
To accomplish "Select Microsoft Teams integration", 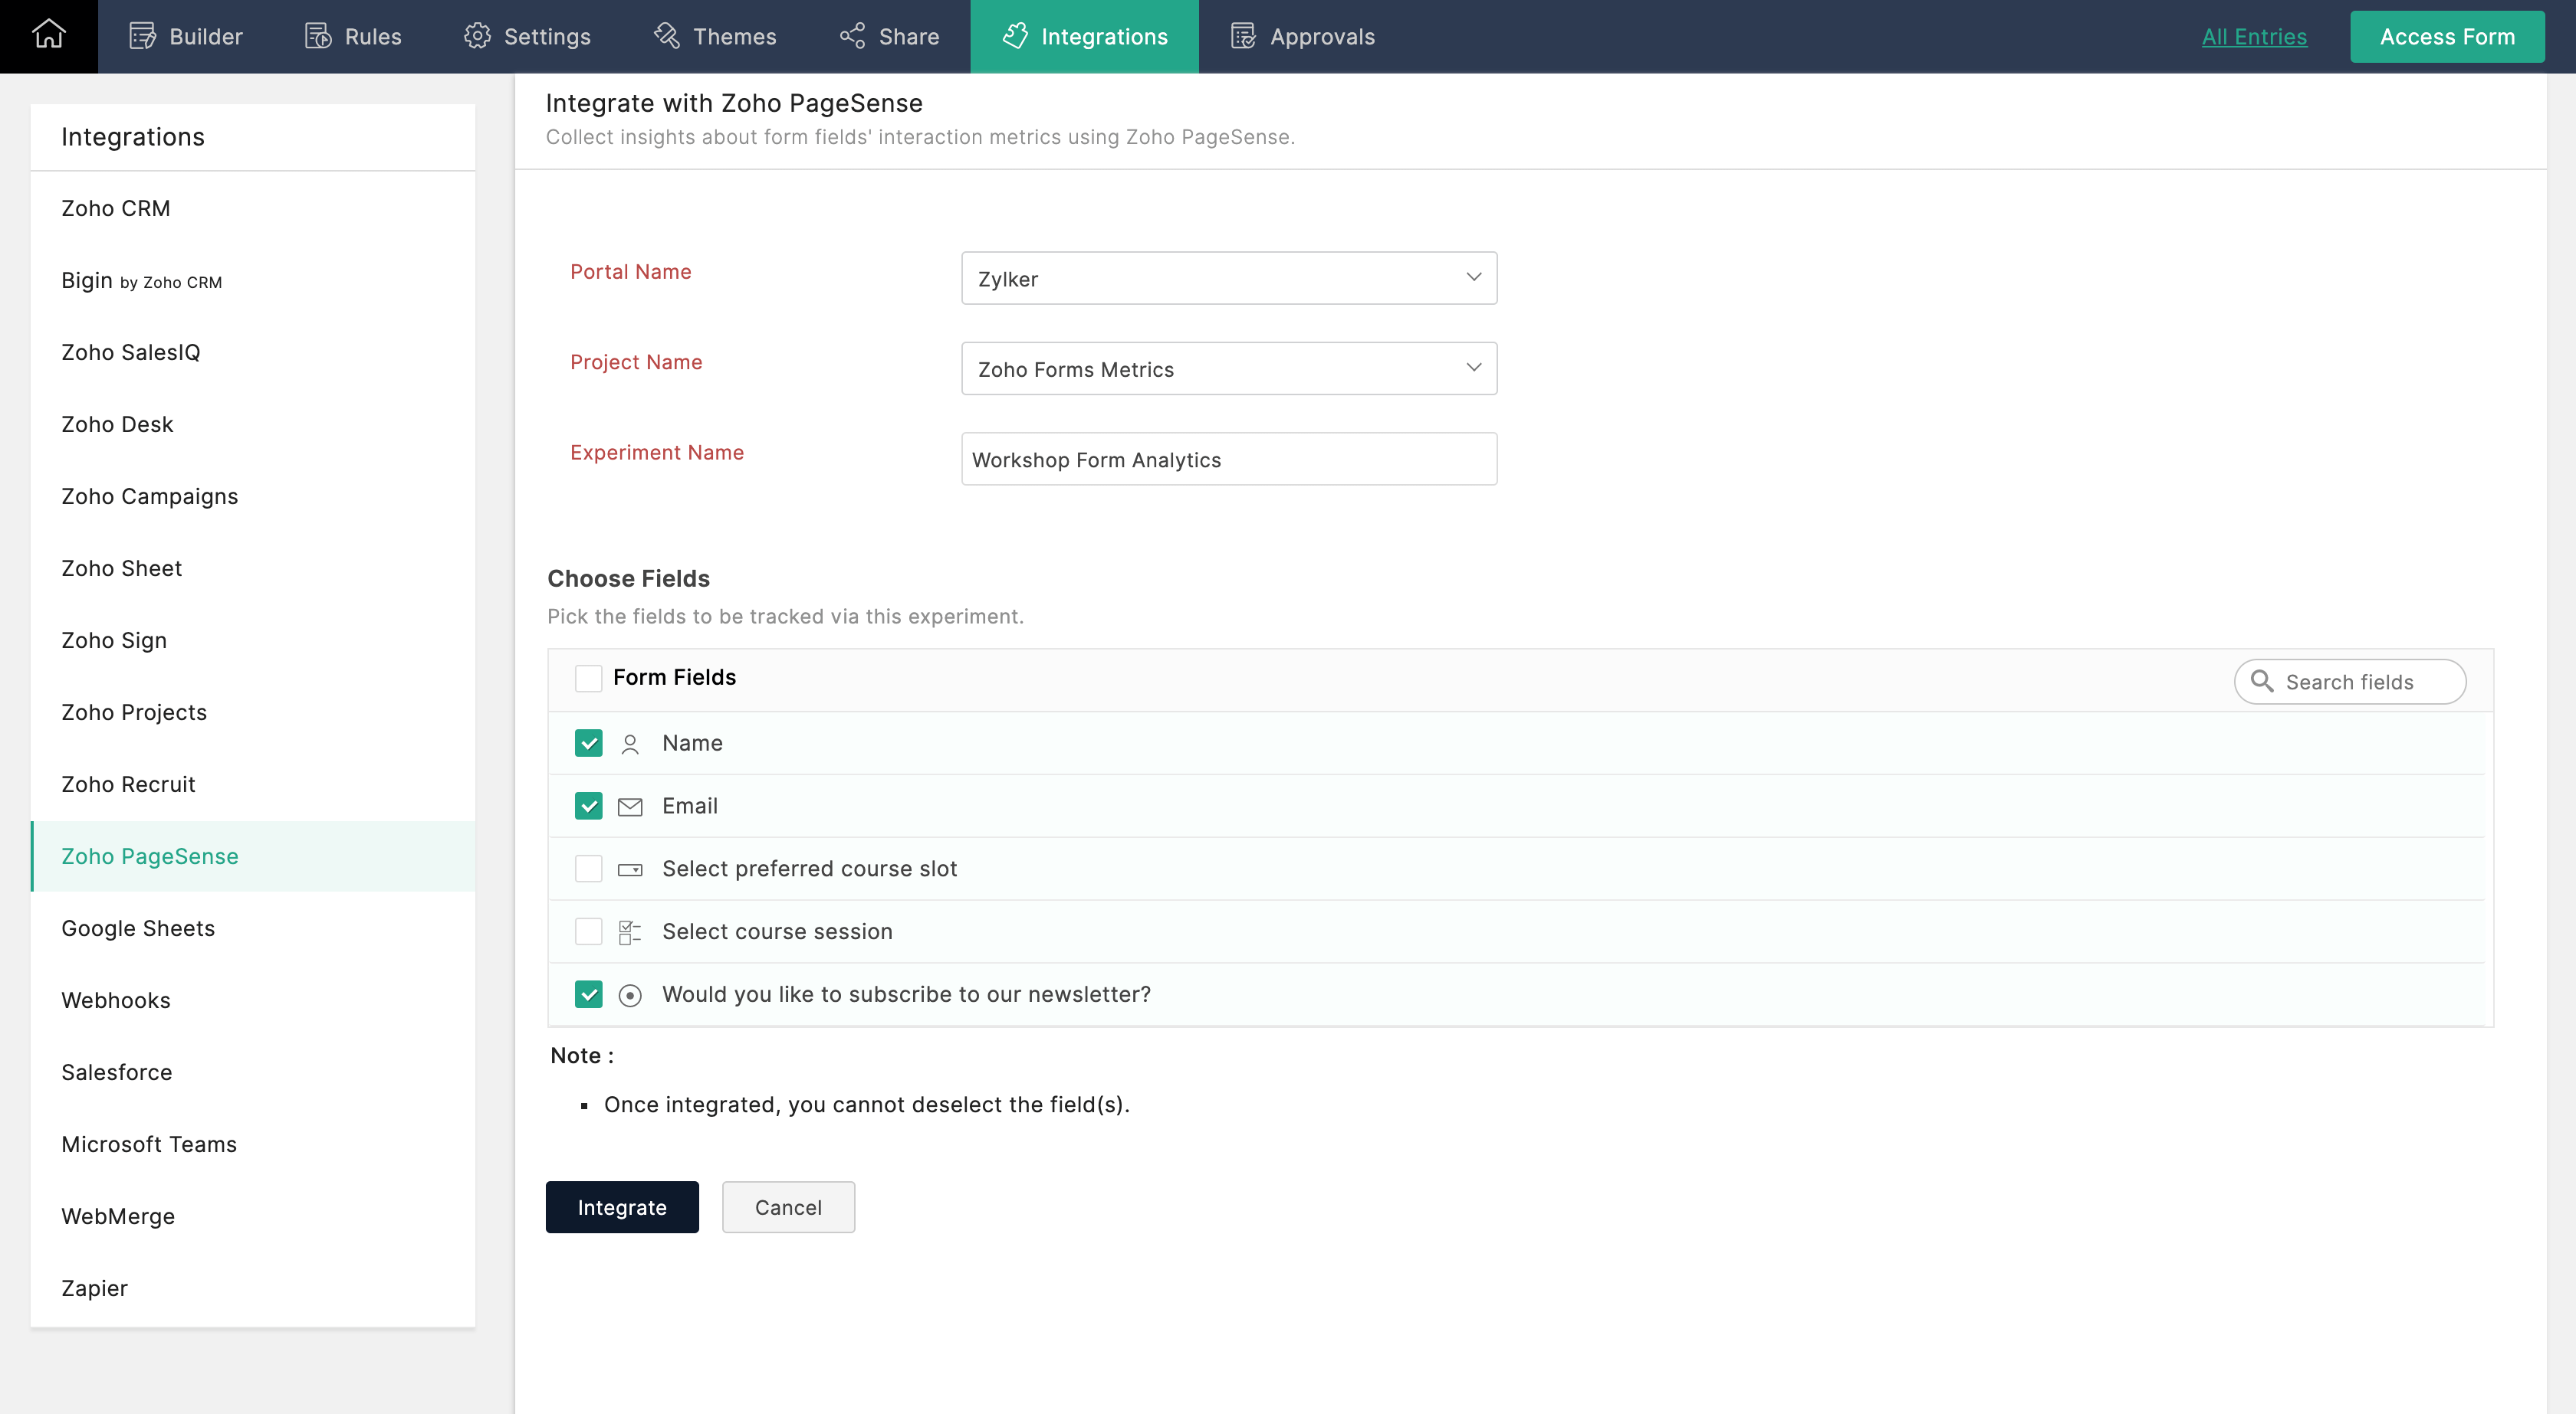I will coord(253,1144).
